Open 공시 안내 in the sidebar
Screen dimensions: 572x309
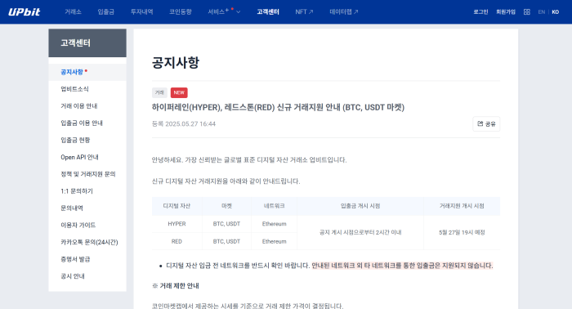pyautogui.click(x=87, y=276)
